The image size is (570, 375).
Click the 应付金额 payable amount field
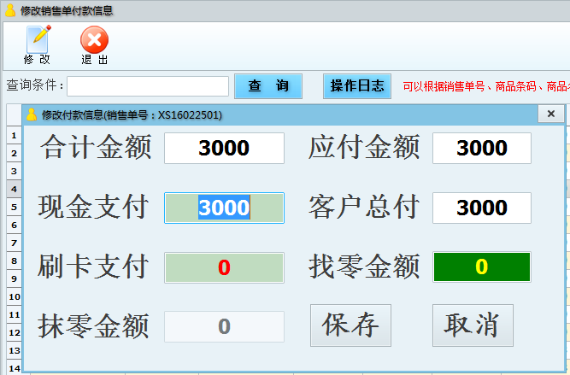482,148
